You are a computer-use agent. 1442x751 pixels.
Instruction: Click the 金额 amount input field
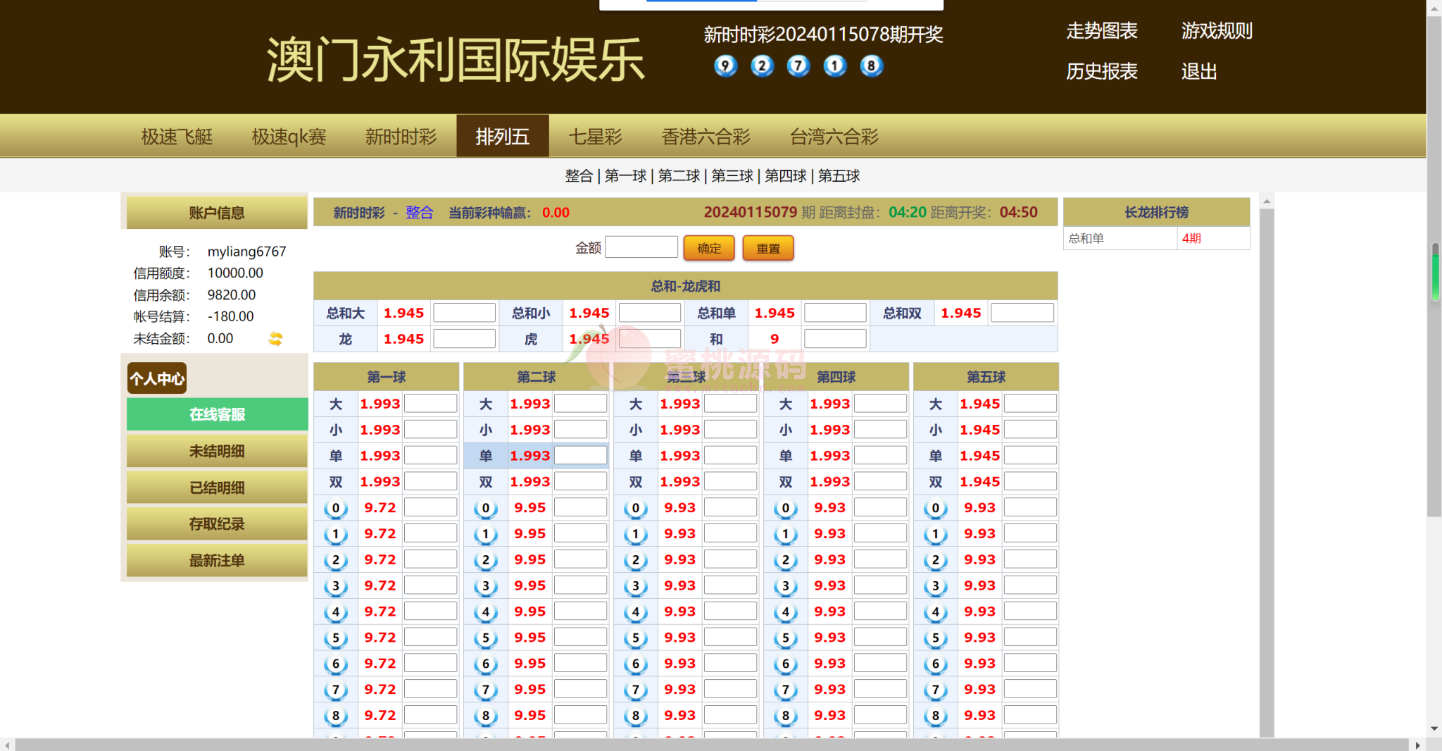tap(641, 247)
